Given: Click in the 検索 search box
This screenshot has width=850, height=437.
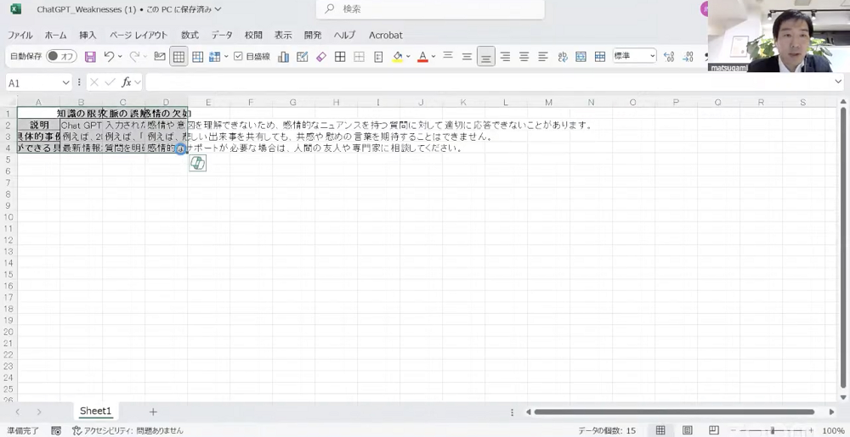Looking at the screenshot, I should pyautogui.click(x=430, y=9).
